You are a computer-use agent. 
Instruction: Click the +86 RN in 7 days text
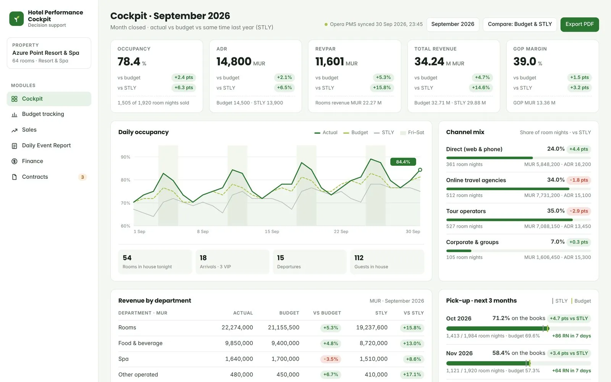coord(571,336)
